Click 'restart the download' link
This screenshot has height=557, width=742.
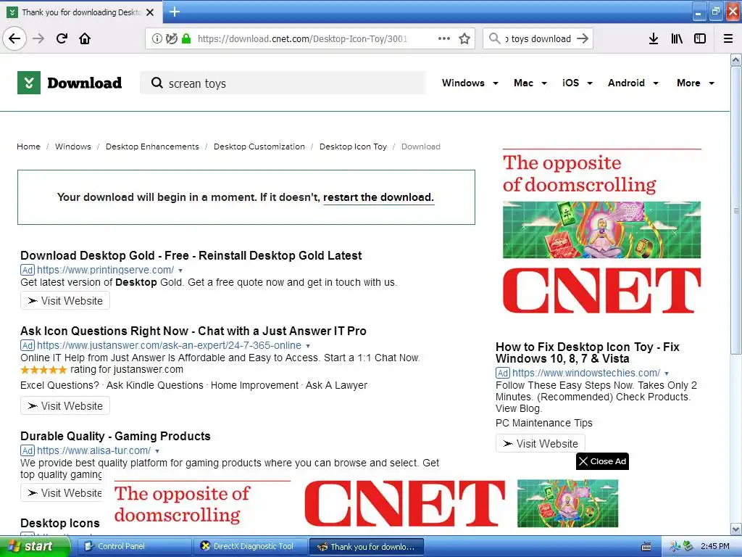tap(378, 197)
